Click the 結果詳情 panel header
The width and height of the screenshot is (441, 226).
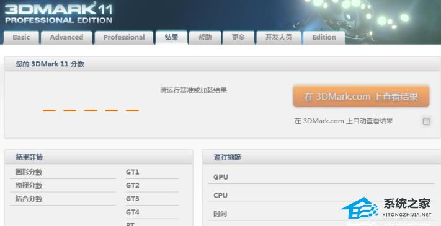click(x=99, y=157)
